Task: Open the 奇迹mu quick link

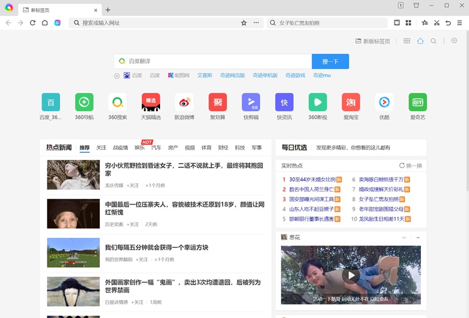Action: (x=322, y=76)
